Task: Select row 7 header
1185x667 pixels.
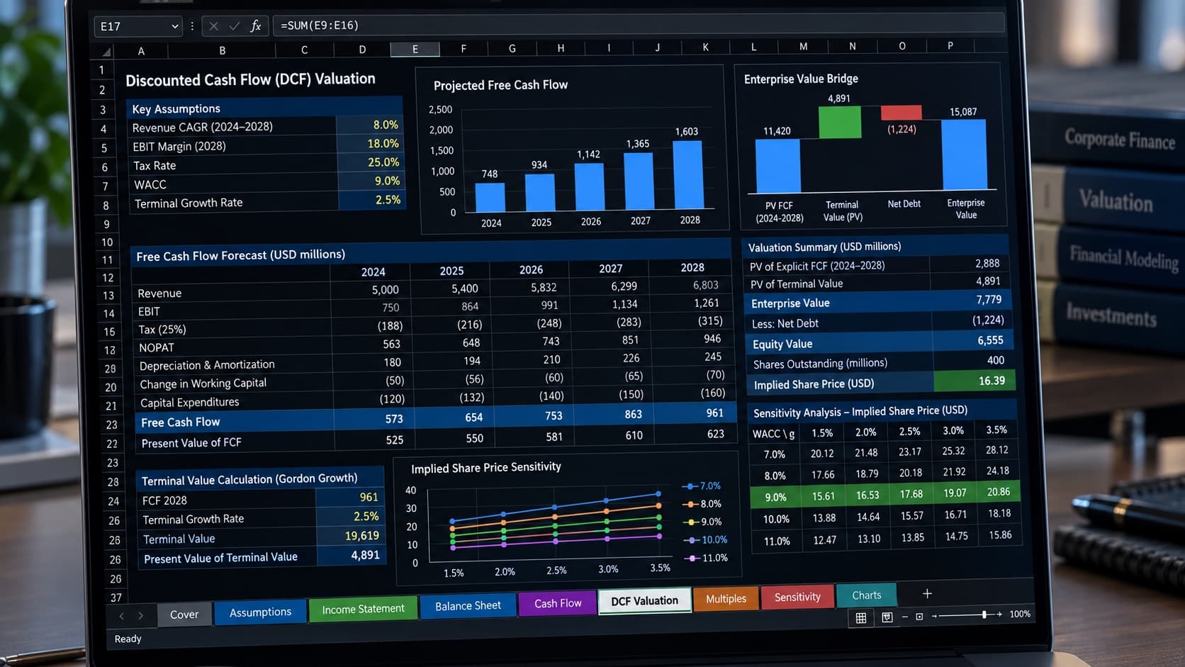Action: click(x=106, y=186)
